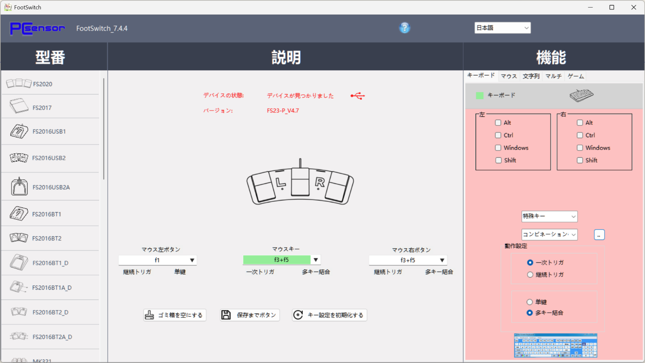Click the trash icon on ゴミ箱を空にする

tap(150, 315)
